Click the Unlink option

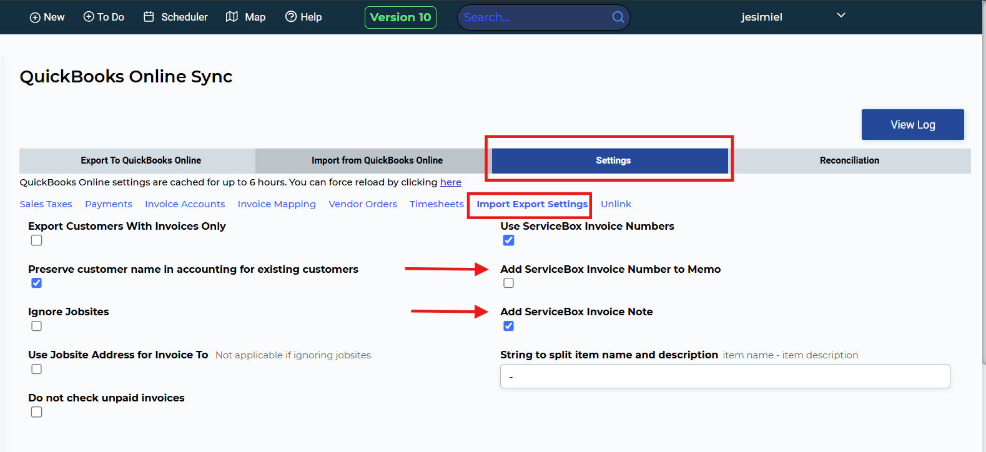tap(616, 204)
